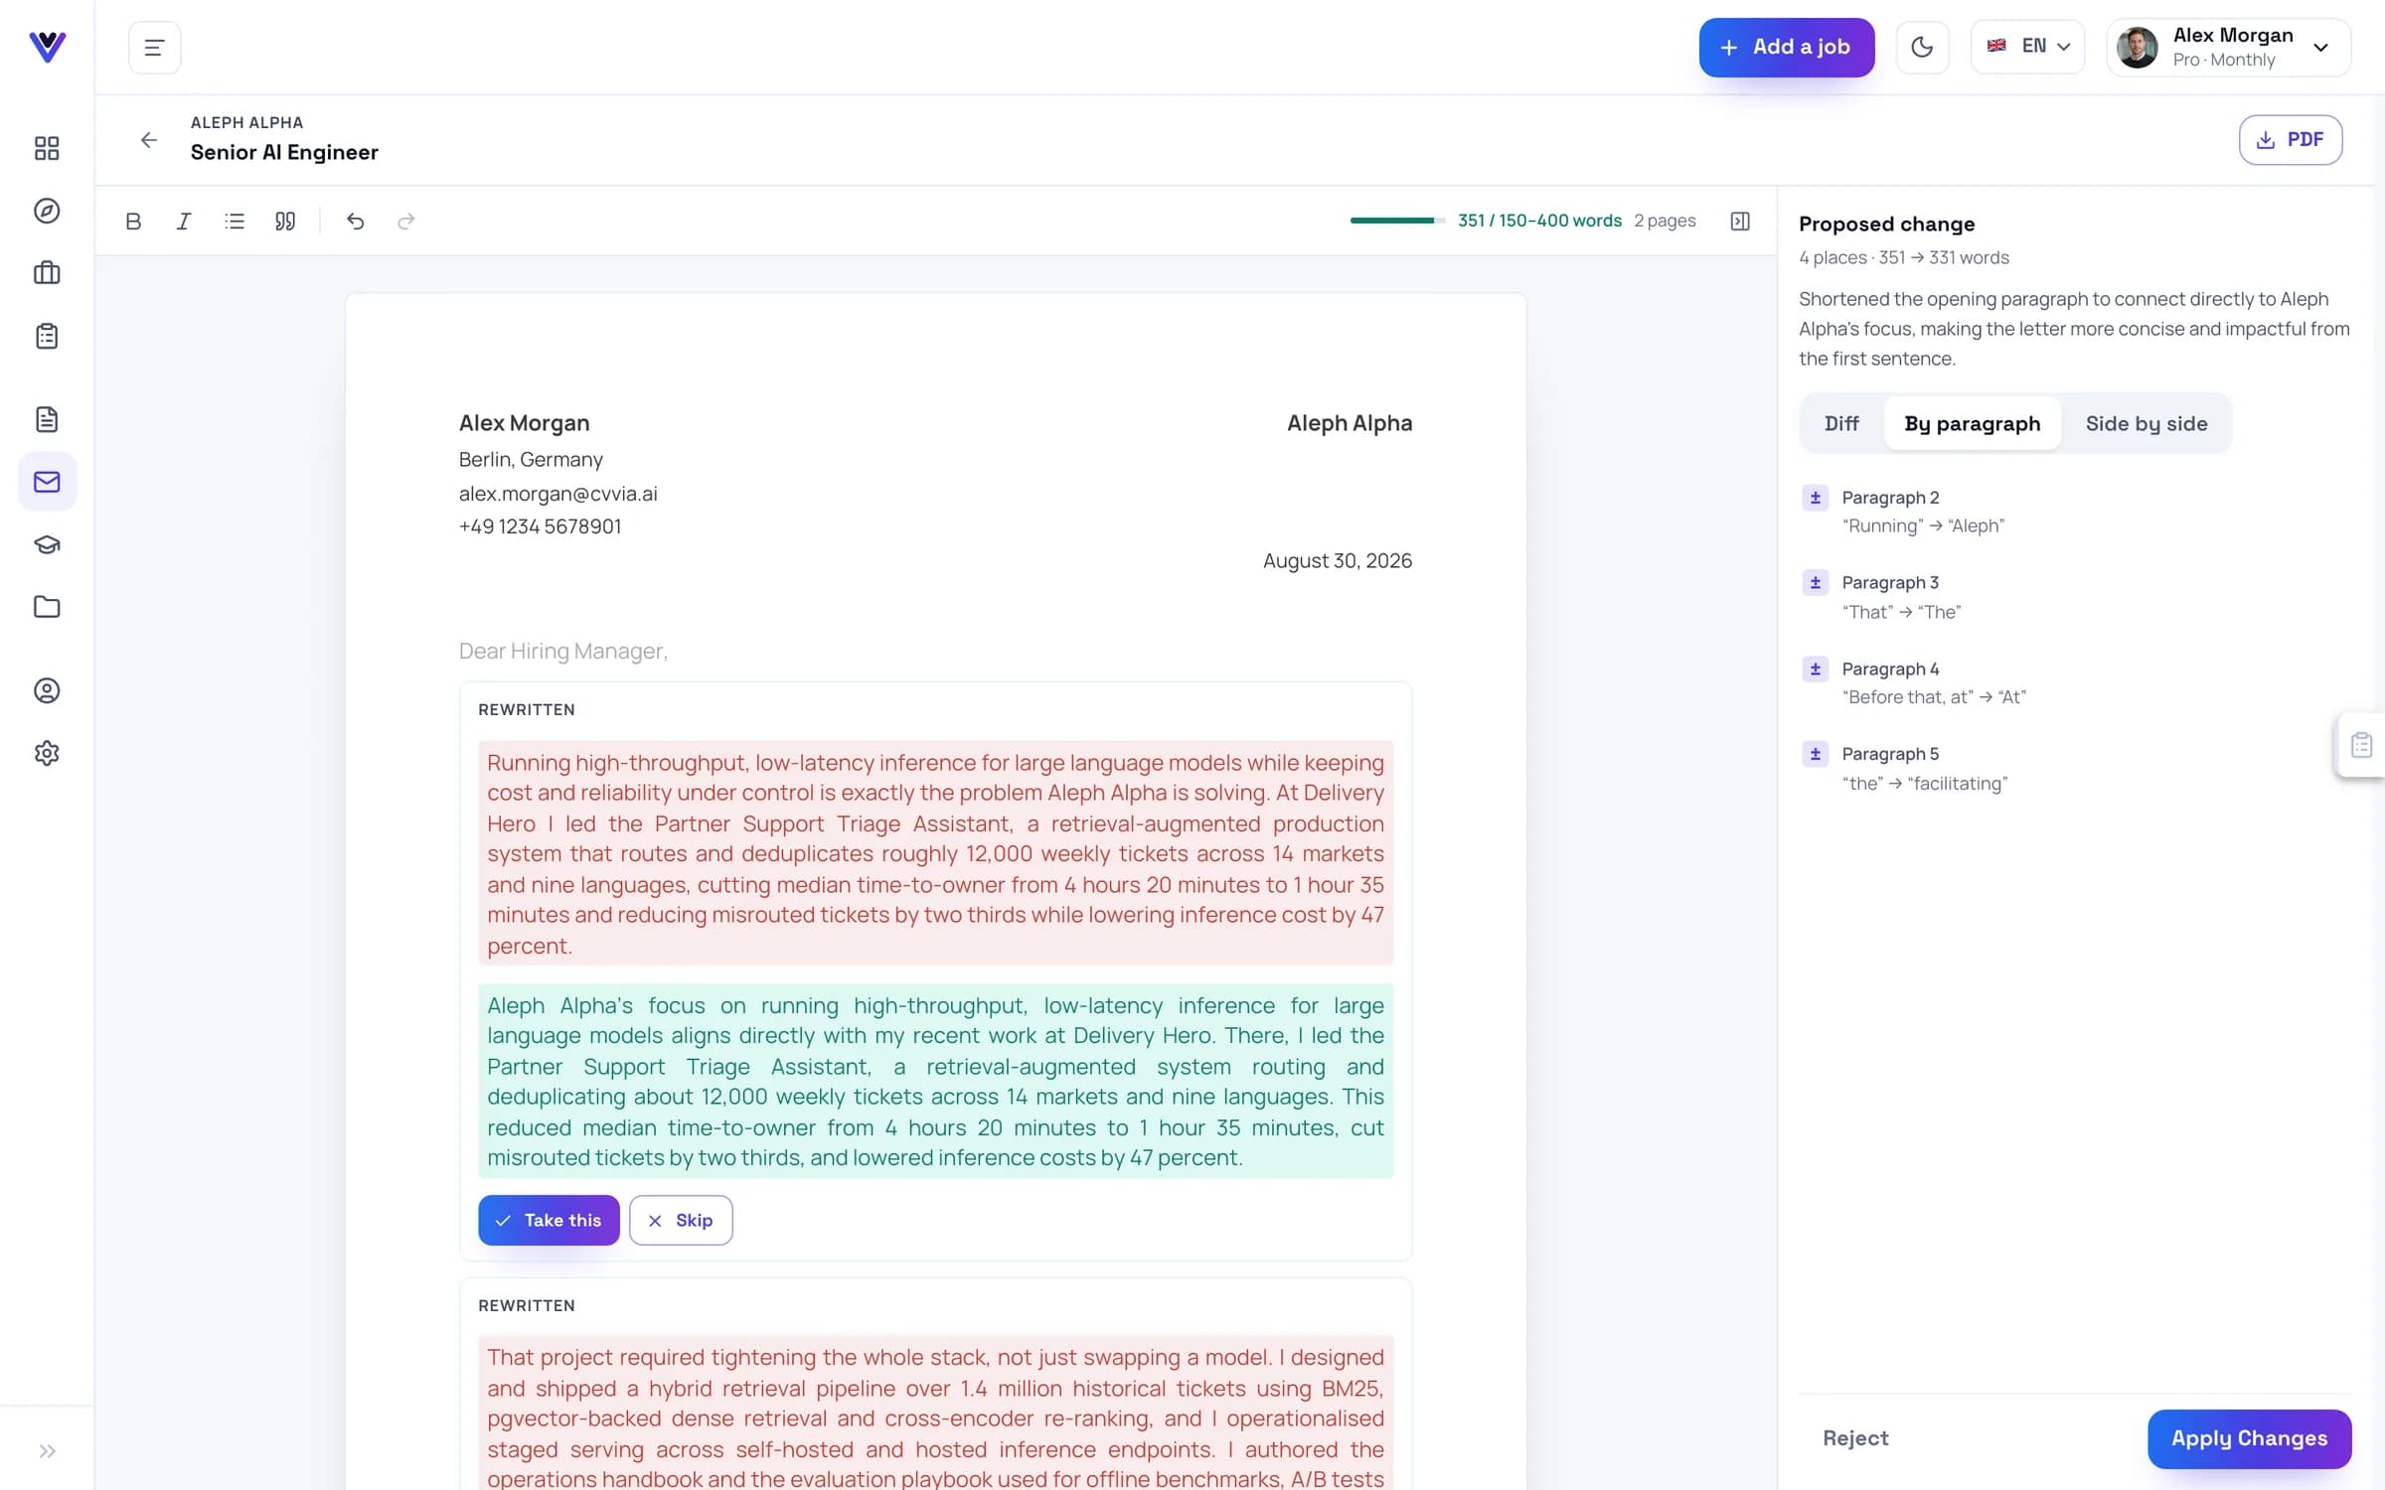The height and width of the screenshot is (1490, 2385).
Task: Redo the last edit
Action: (x=405, y=222)
